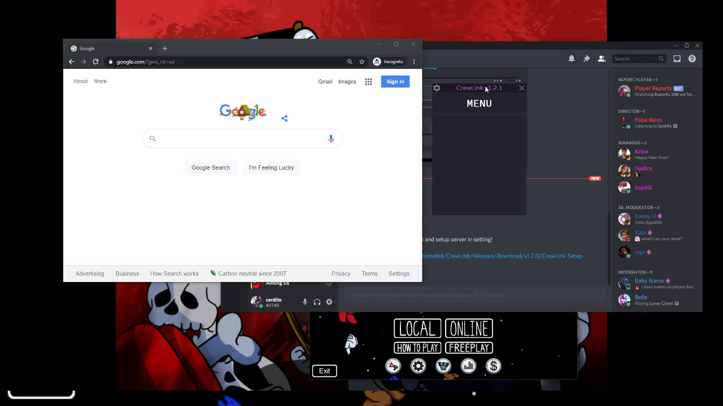Open the Images link on Google
This screenshot has width=723, height=406.
click(347, 82)
